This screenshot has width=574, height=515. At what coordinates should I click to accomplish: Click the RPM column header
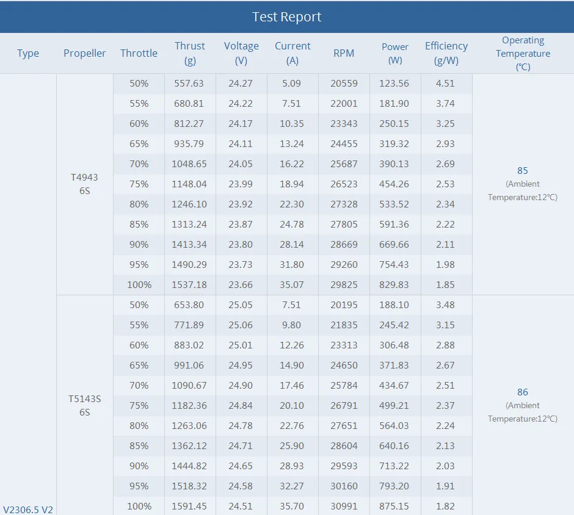[x=344, y=53]
